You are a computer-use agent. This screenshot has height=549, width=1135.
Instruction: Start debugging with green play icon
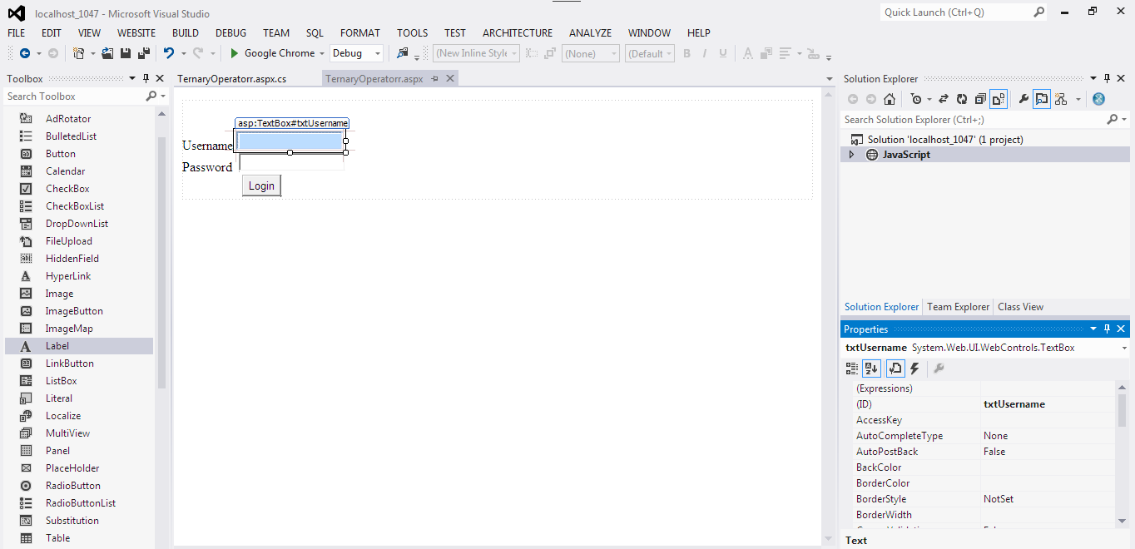[x=235, y=53]
